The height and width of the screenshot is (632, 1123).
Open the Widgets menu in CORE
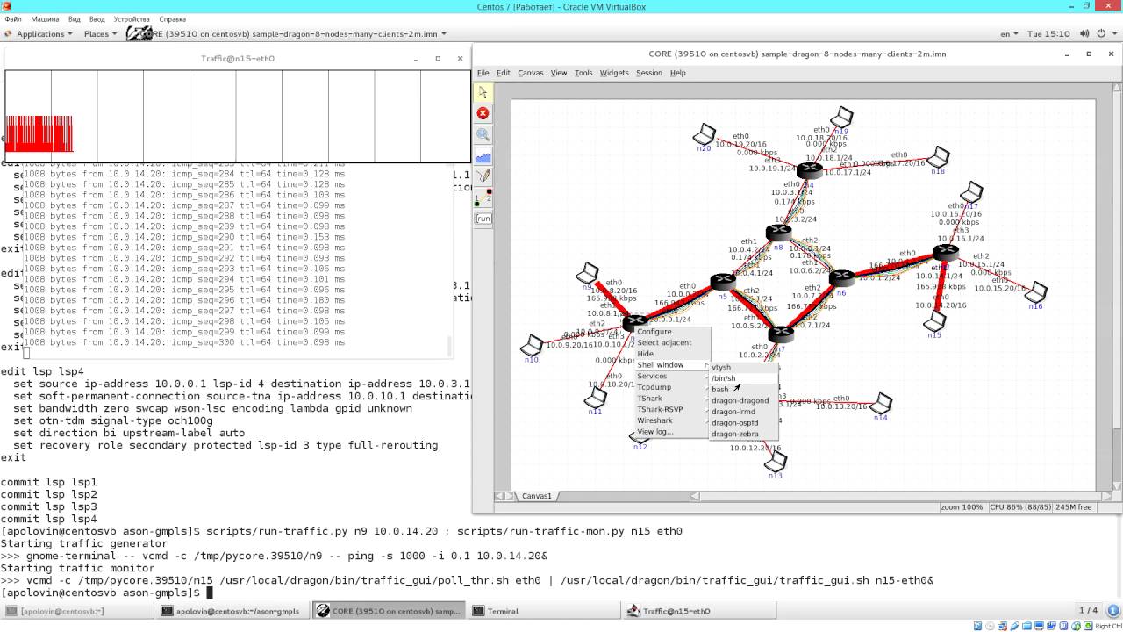(614, 73)
